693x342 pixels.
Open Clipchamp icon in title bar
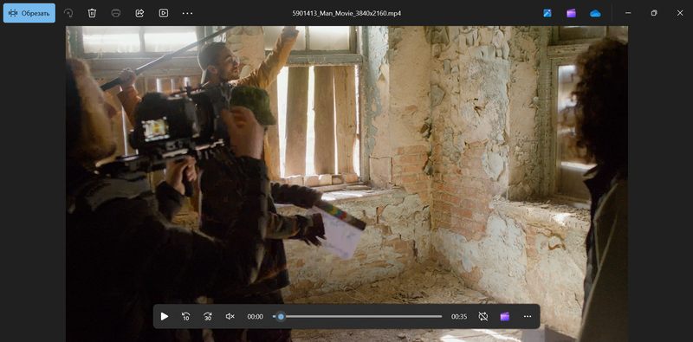[572, 13]
